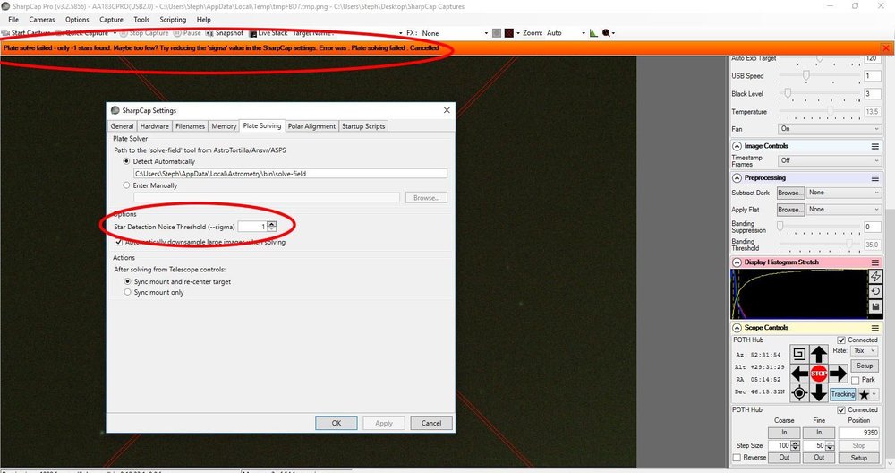The width and height of the screenshot is (895, 473).
Task: Toggle the reticle overlay icon
Action: click(509, 33)
